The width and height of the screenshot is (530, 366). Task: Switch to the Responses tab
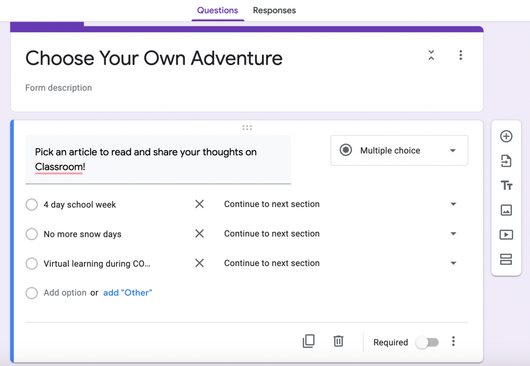pyautogui.click(x=274, y=10)
